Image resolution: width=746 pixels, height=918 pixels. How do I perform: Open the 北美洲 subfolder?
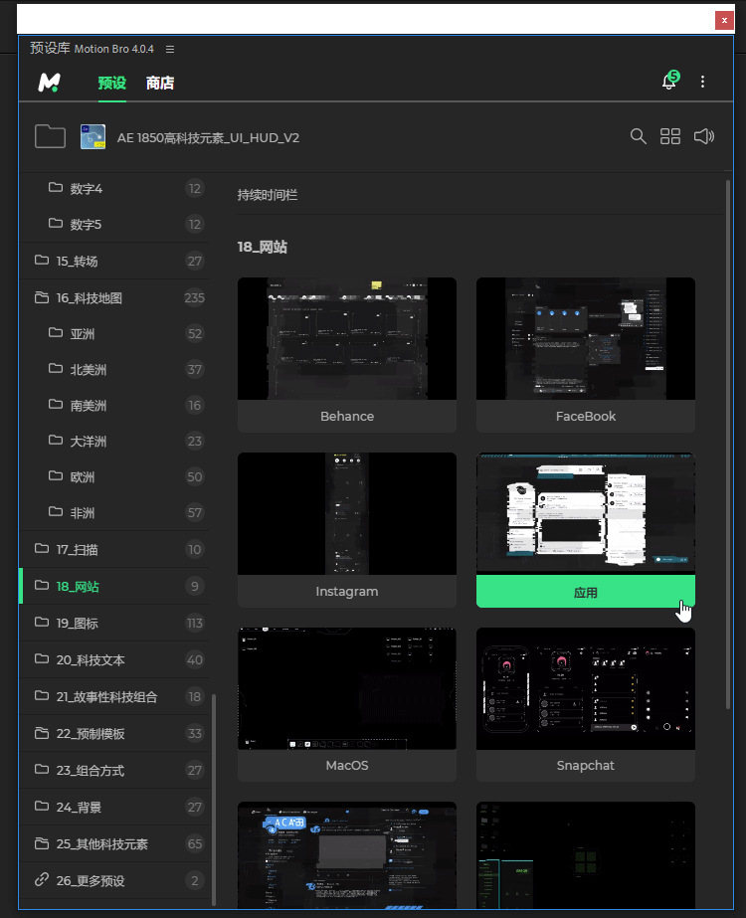(x=114, y=369)
